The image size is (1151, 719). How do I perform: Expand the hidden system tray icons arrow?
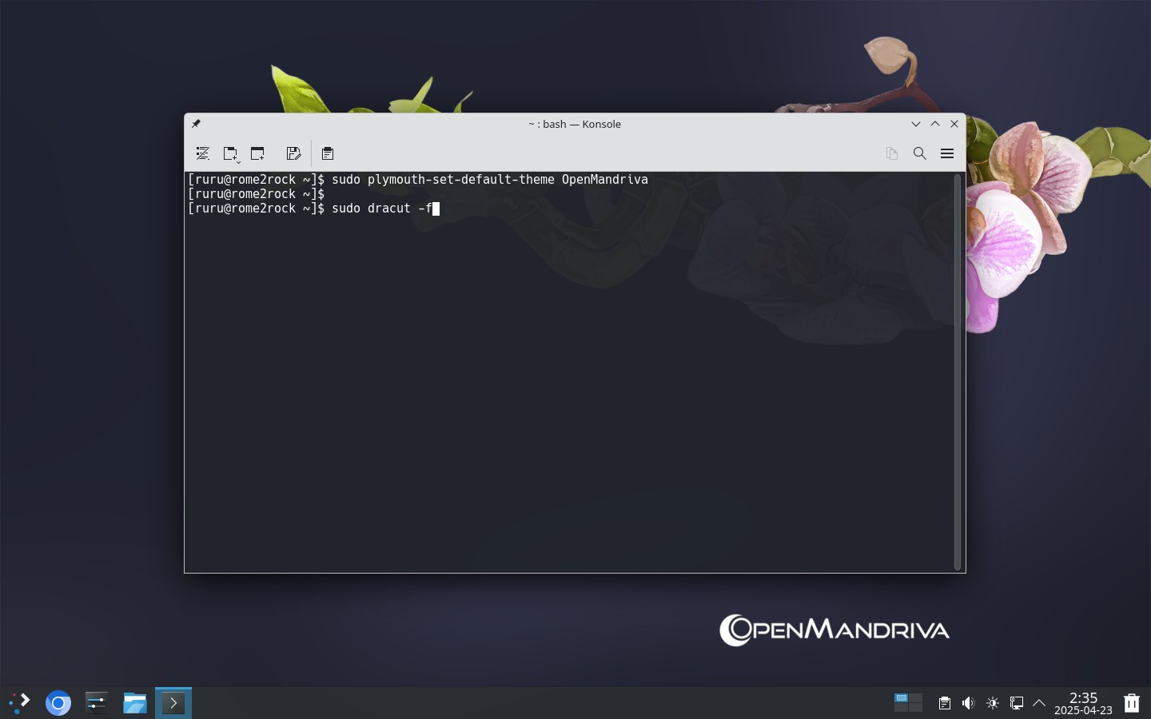(1039, 703)
